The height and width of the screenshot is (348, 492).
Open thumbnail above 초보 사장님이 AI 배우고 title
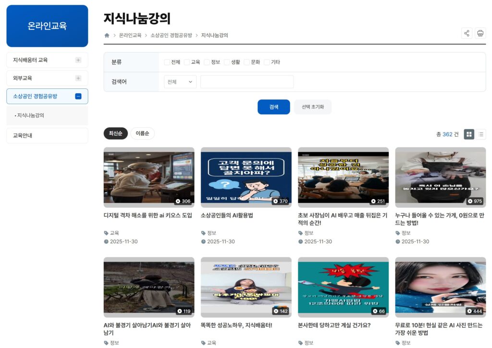(343, 178)
